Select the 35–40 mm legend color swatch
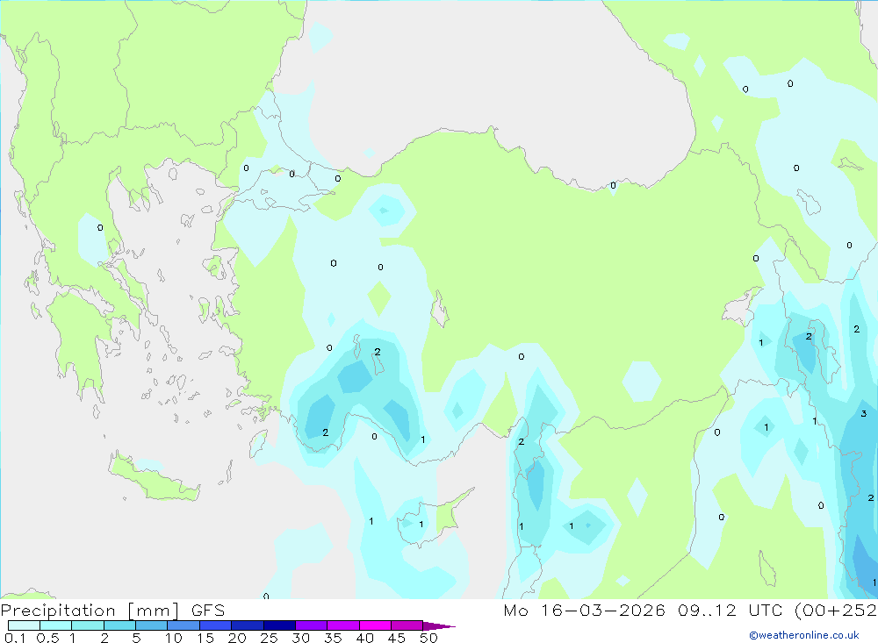The width and height of the screenshot is (878, 643). [x=342, y=625]
